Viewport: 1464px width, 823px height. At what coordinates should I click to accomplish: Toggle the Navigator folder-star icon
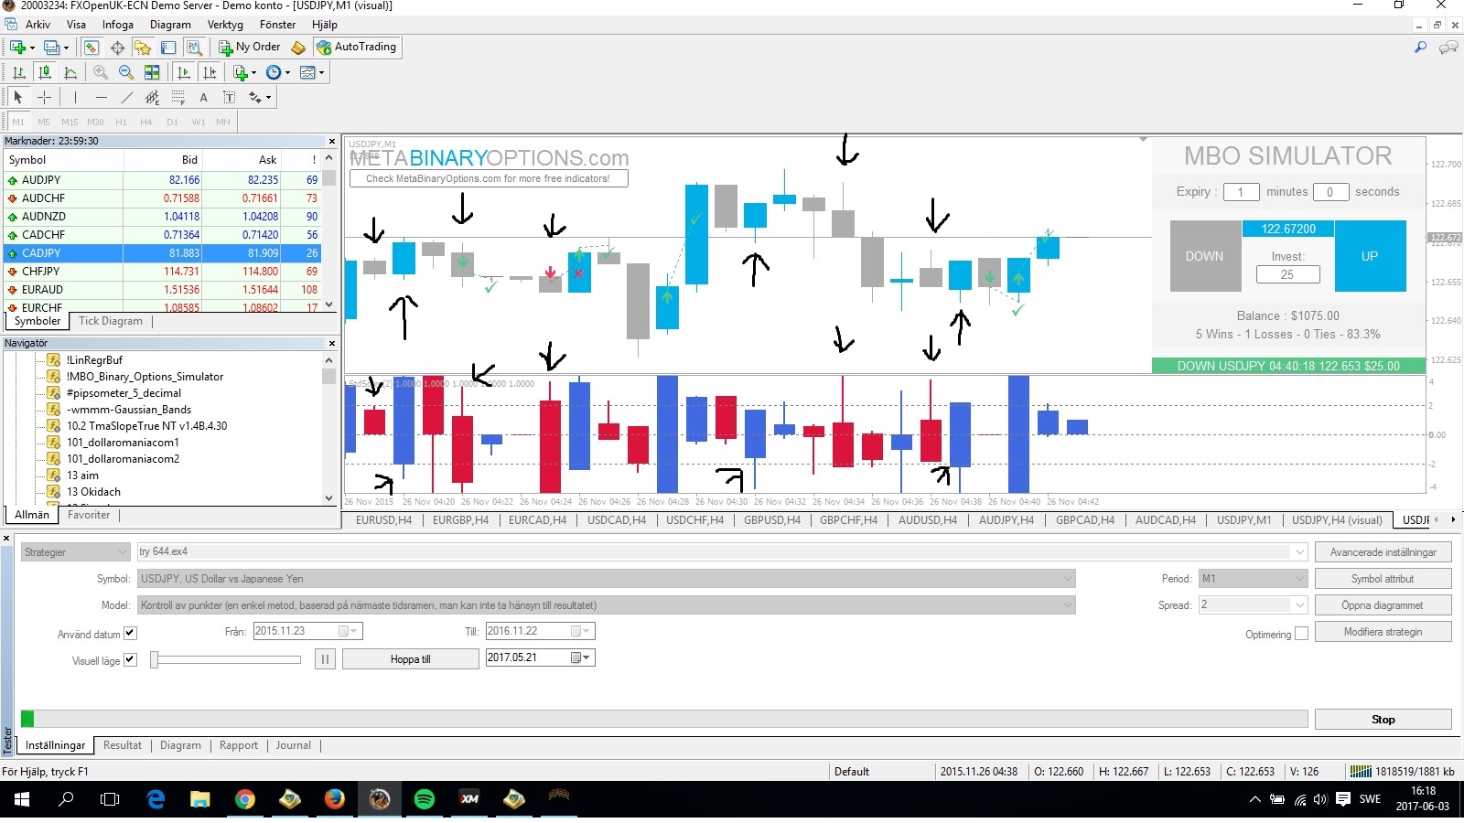143,47
